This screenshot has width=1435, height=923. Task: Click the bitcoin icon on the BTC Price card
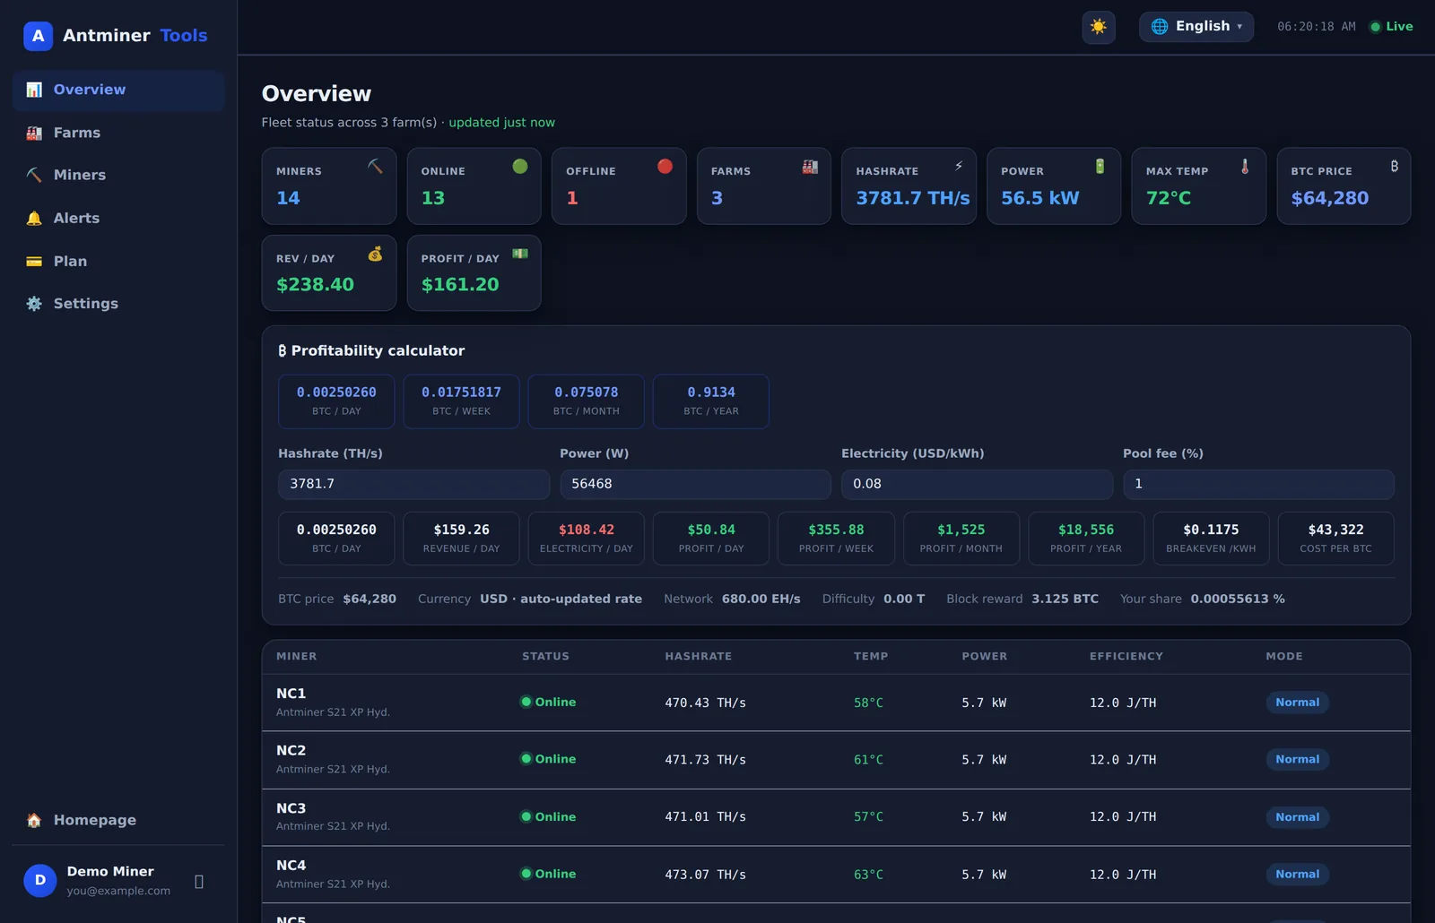tap(1395, 166)
